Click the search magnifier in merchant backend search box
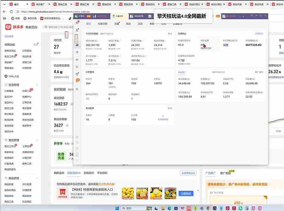Image resolution: width=284 pixels, height=211 pixels. click(46, 27)
